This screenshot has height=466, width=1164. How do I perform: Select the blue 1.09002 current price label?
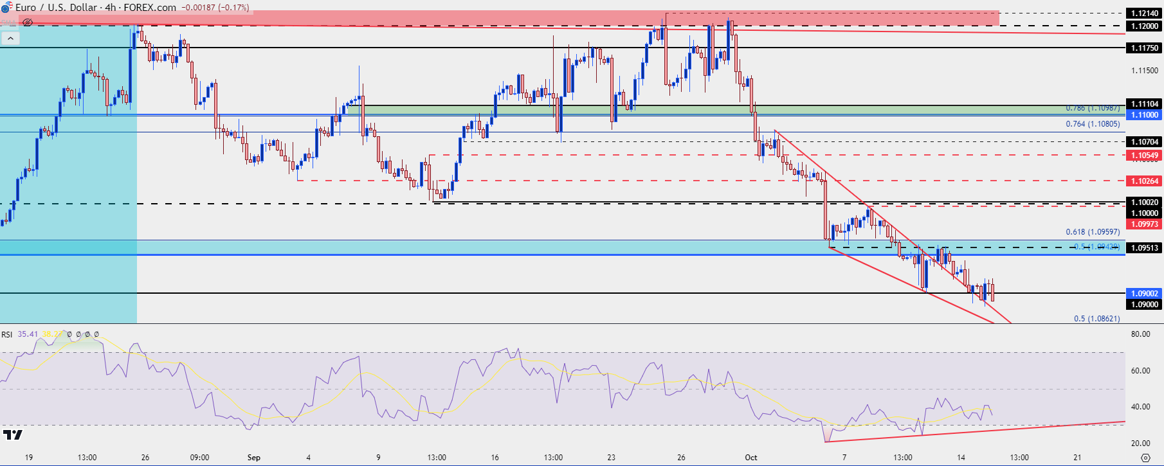click(x=1145, y=293)
